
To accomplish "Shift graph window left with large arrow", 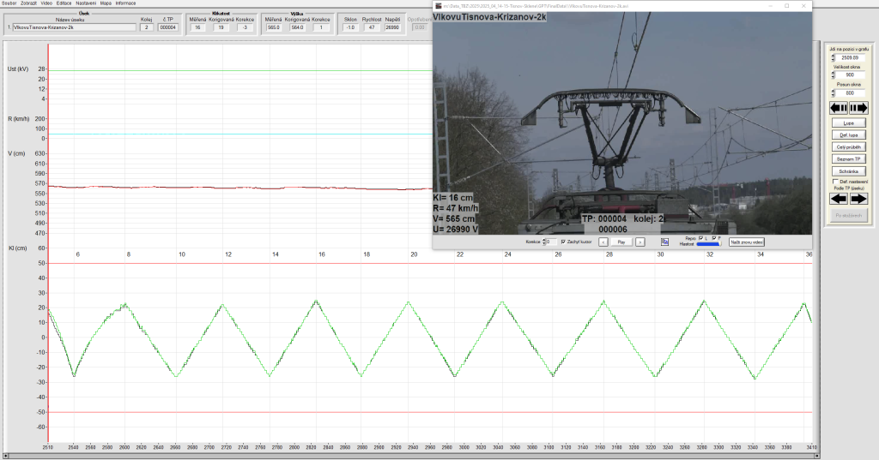I will (839, 108).
